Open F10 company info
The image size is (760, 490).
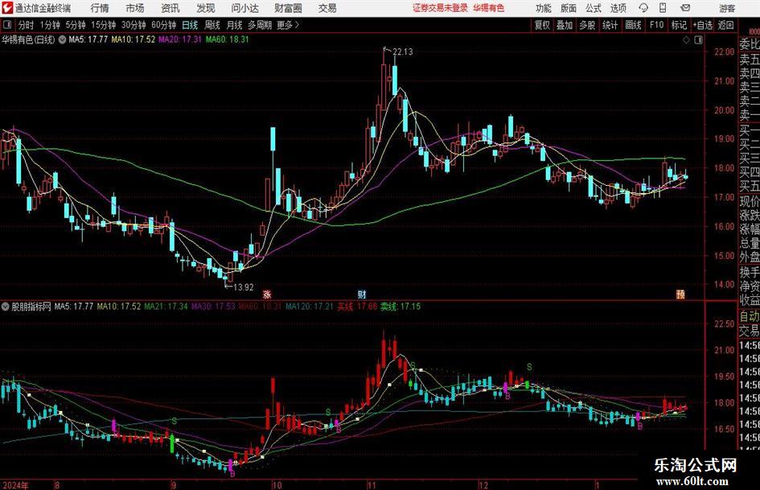pos(656,25)
